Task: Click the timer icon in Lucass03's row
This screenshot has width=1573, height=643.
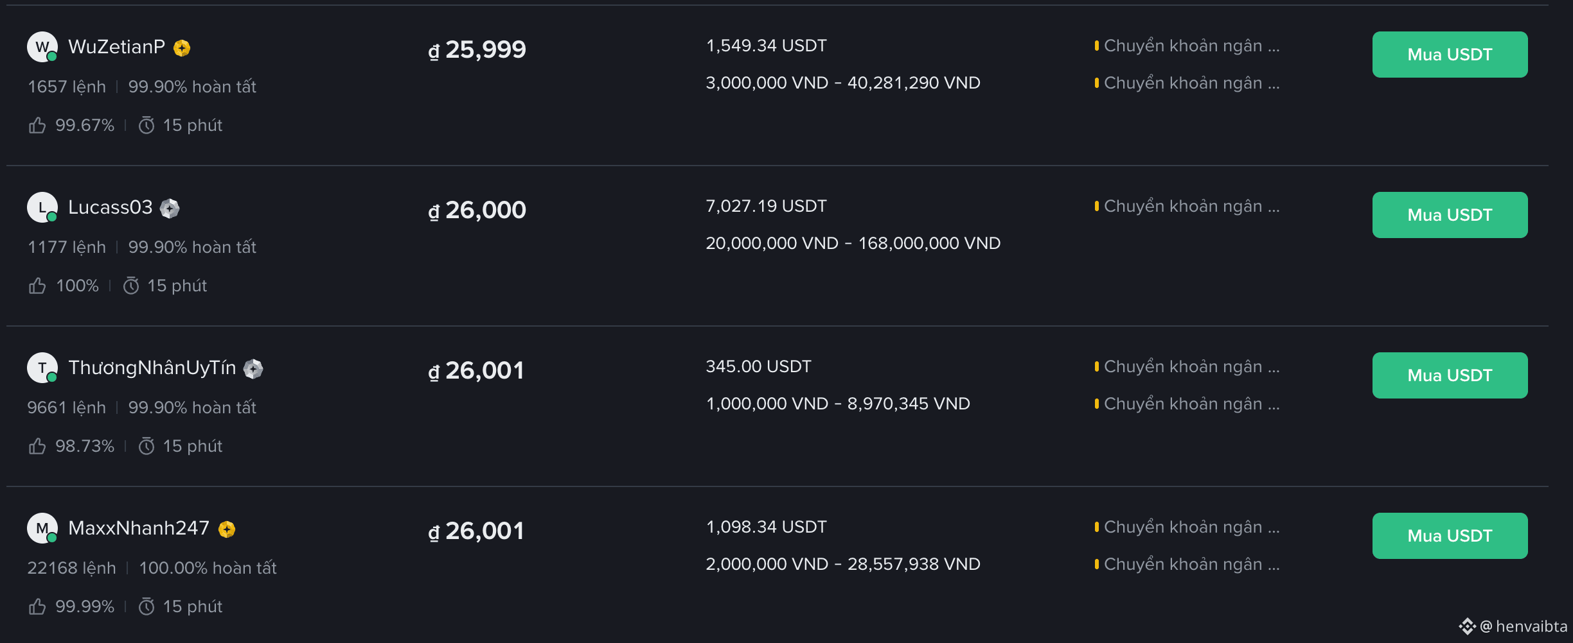Action: point(131,286)
